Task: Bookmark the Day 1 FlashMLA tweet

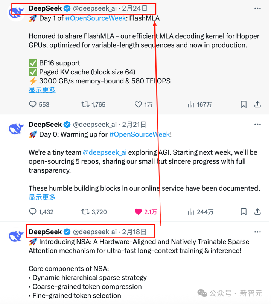Action: point(244,104)
